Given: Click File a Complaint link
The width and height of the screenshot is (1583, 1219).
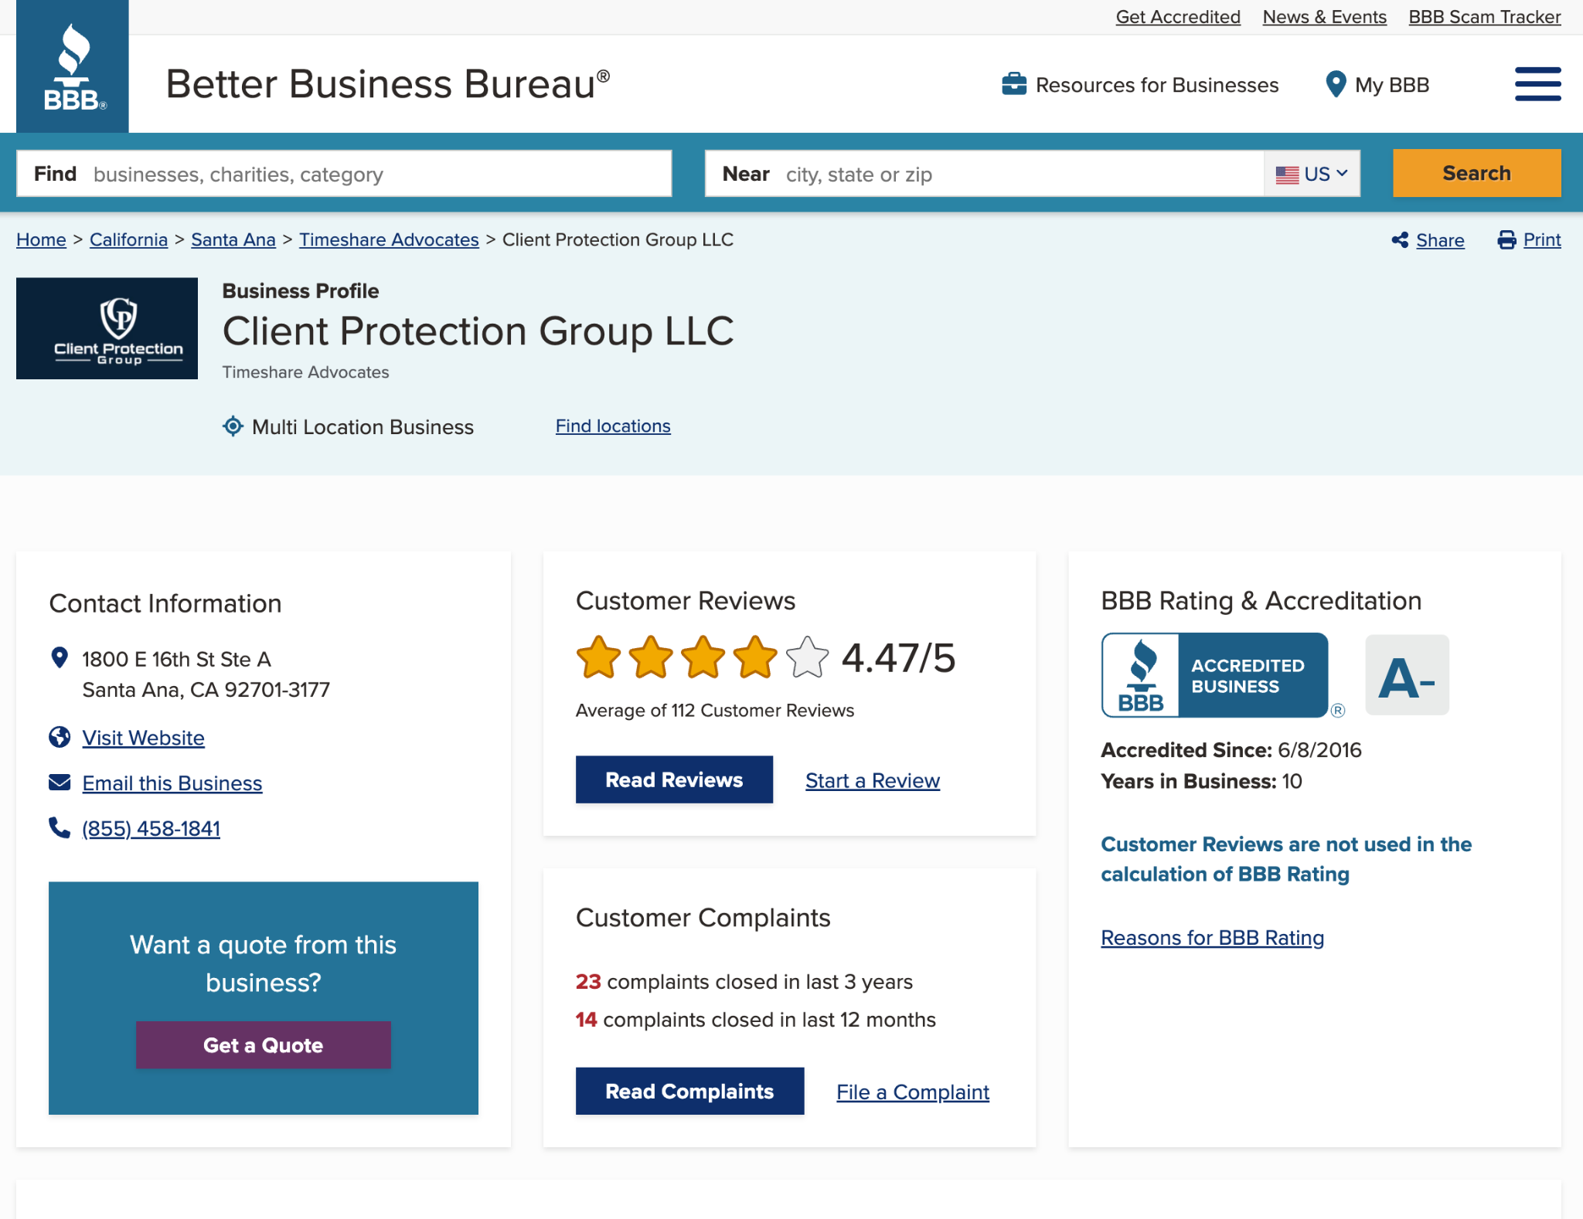Looking at the screenshot, I should tap(913, 1092).
